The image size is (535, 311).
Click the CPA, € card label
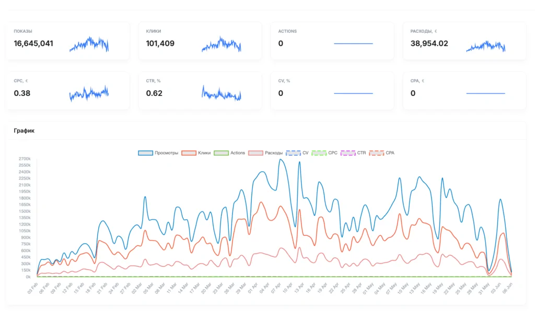417,81
